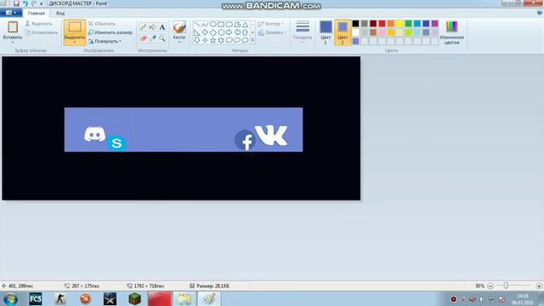Viewport: 544px width, 306px height.
Task: Click the Undo arrow in quick access toolbar
Action: [x=25, y=3]
